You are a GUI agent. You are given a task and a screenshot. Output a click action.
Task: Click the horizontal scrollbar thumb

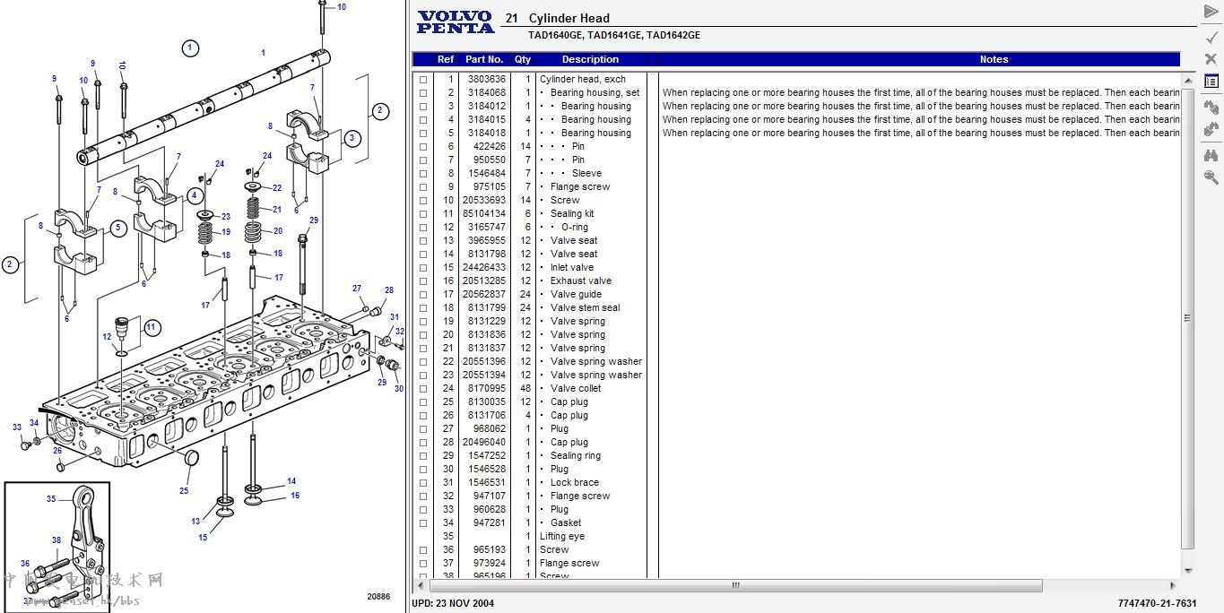(x=735, y=586)
